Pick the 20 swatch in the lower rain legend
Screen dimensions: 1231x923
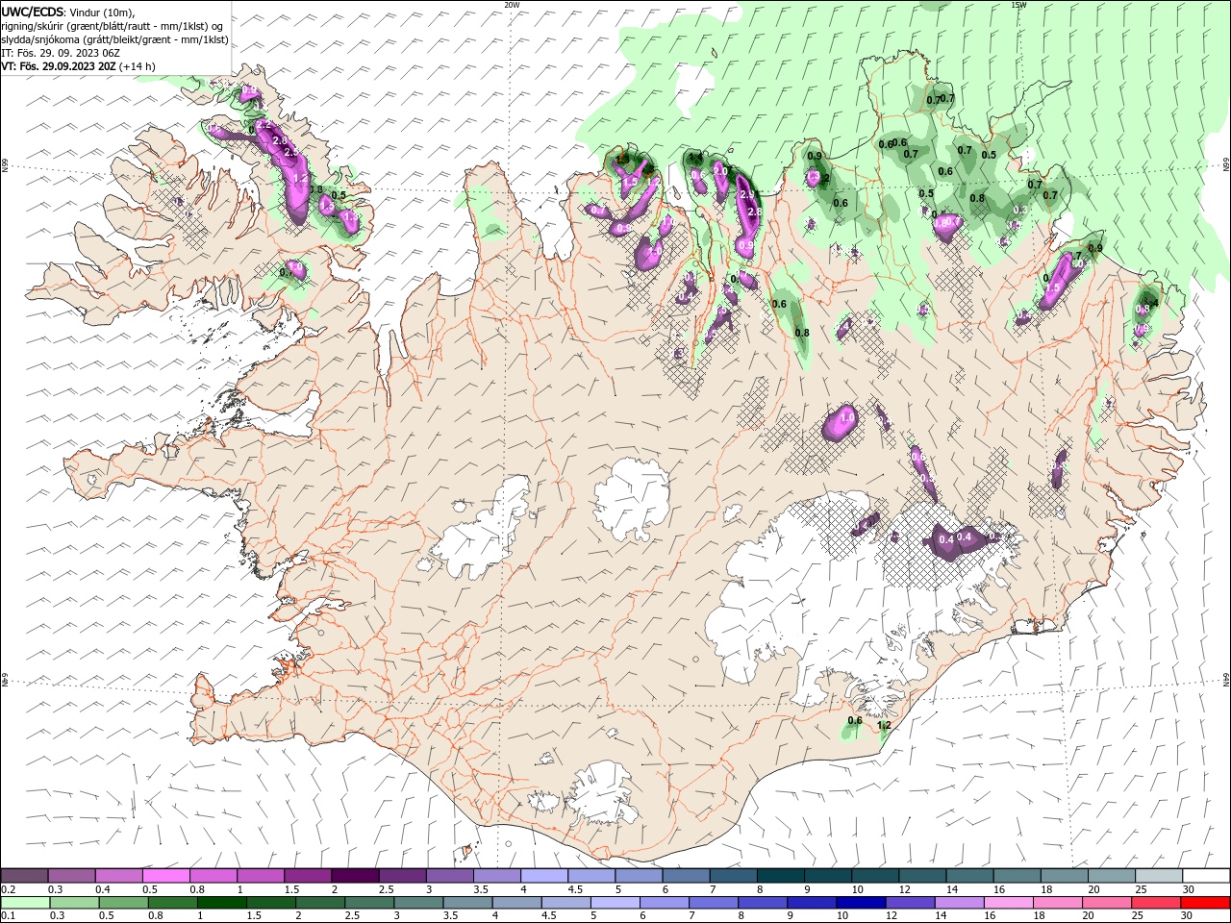1106,903
